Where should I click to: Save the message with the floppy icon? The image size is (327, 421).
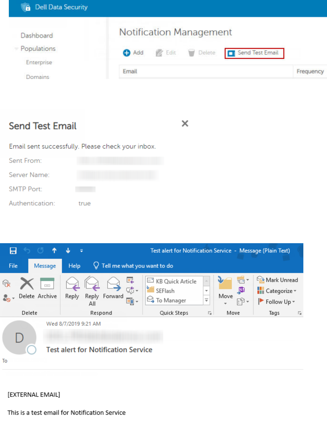coord(13,251)
